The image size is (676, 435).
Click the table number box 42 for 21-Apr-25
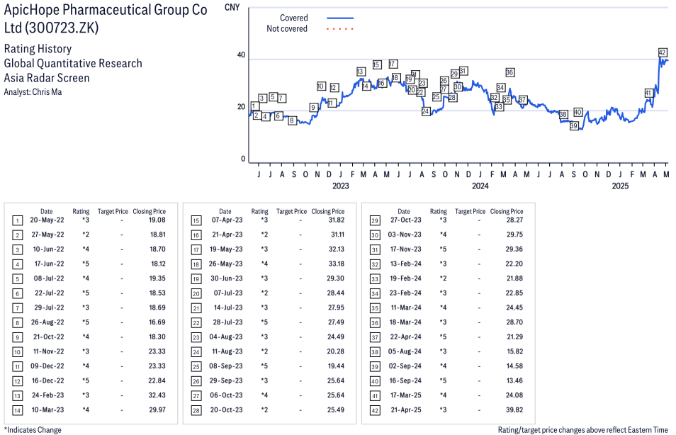click(375, 410)
